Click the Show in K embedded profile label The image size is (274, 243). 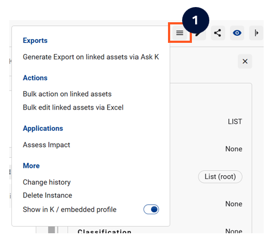click(x=70, y=209)
